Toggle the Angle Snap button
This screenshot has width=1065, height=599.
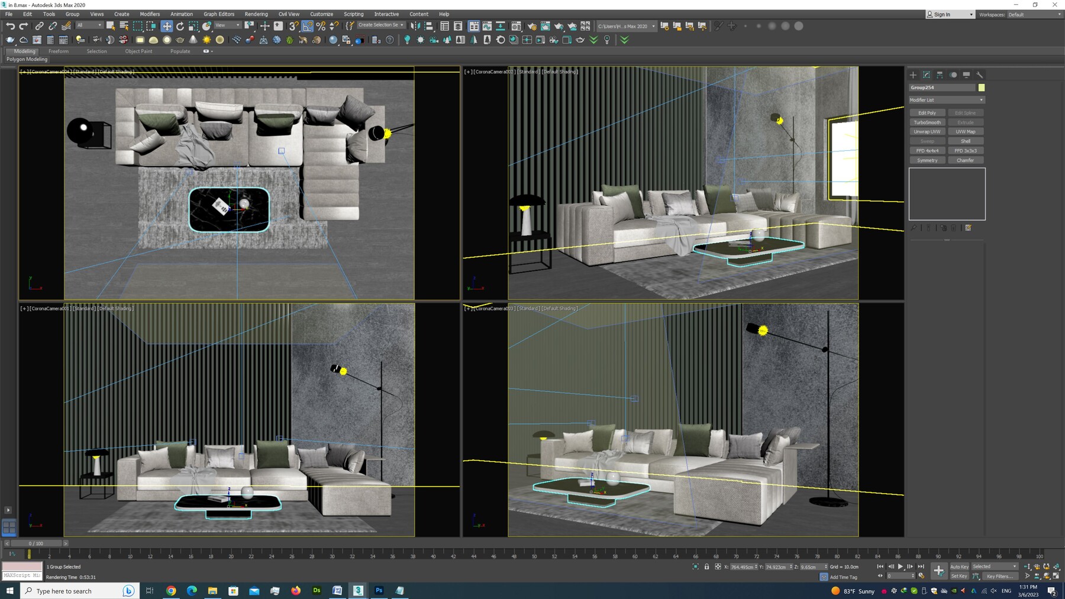click(307, 26)
